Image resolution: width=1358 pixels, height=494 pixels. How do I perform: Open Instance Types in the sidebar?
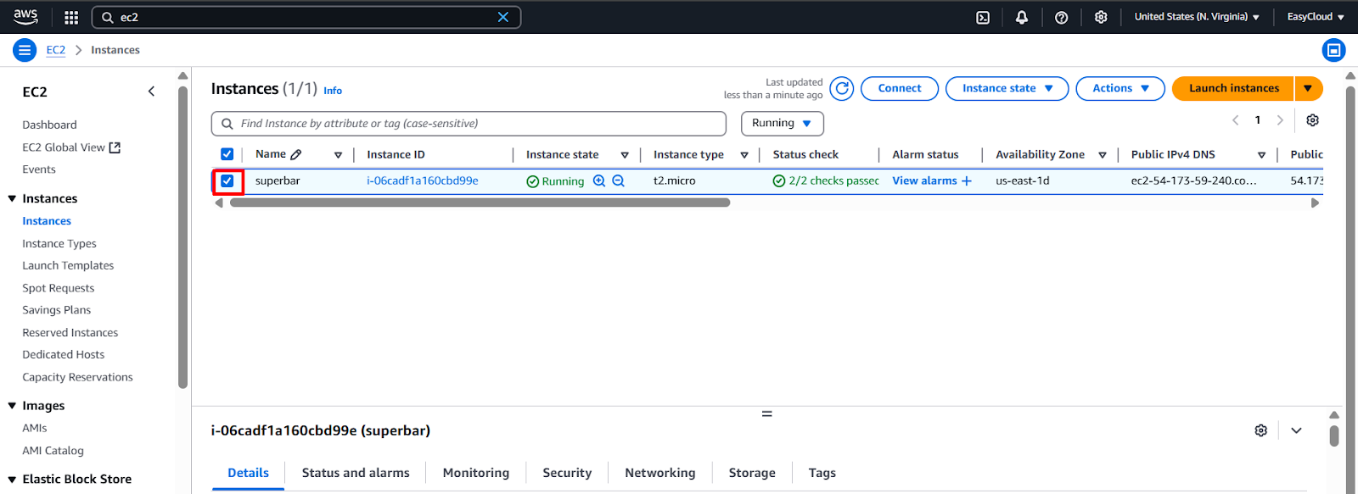pos(59,243)
